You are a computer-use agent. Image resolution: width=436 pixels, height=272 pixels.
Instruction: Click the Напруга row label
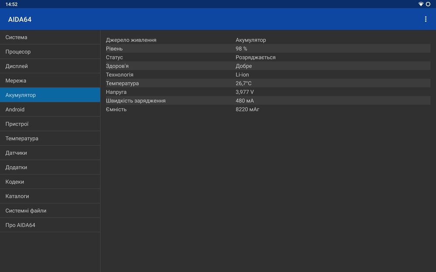[x=116, y=92]
